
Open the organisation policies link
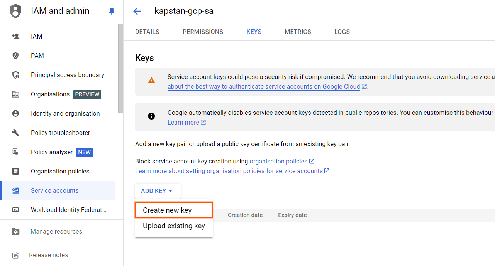click(278, 161)
